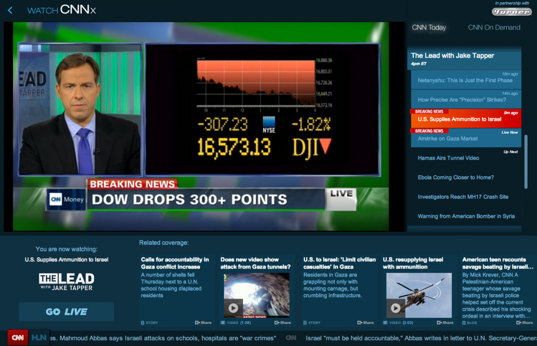Switch to the CNN On Demand tab
Image resolution: width=537 pixels, height=346 pixels.
pos(494,27)
